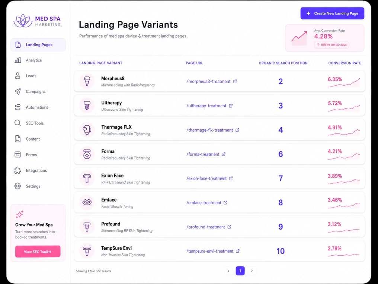Image resolution: width=378 pixels, height=284 pixels.
Task: Open the Landing Pages menu item
Action: tap(38, 45)
